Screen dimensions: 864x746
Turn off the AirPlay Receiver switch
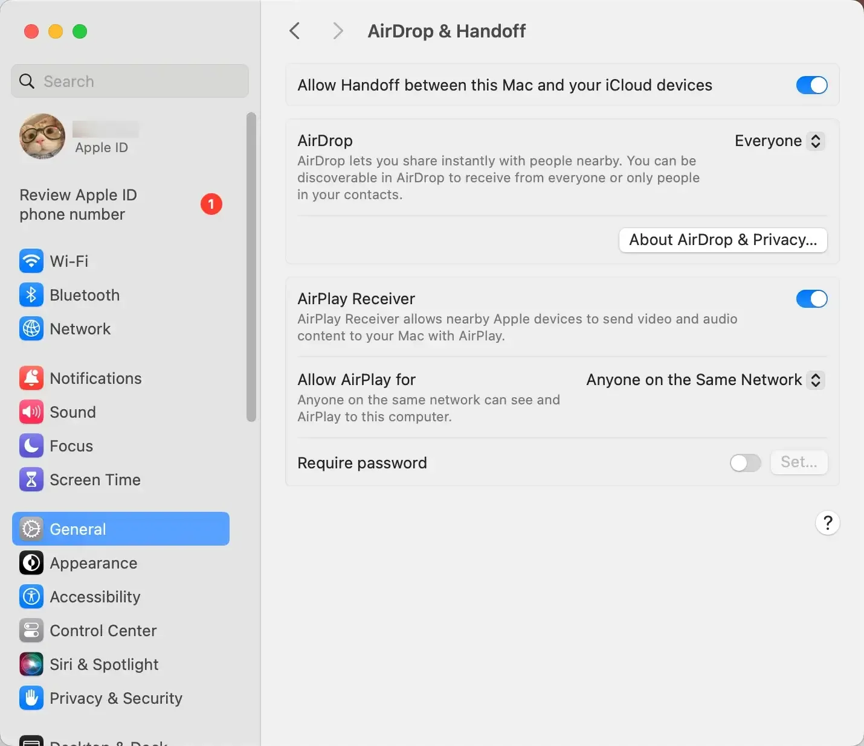tap(811, 299)
